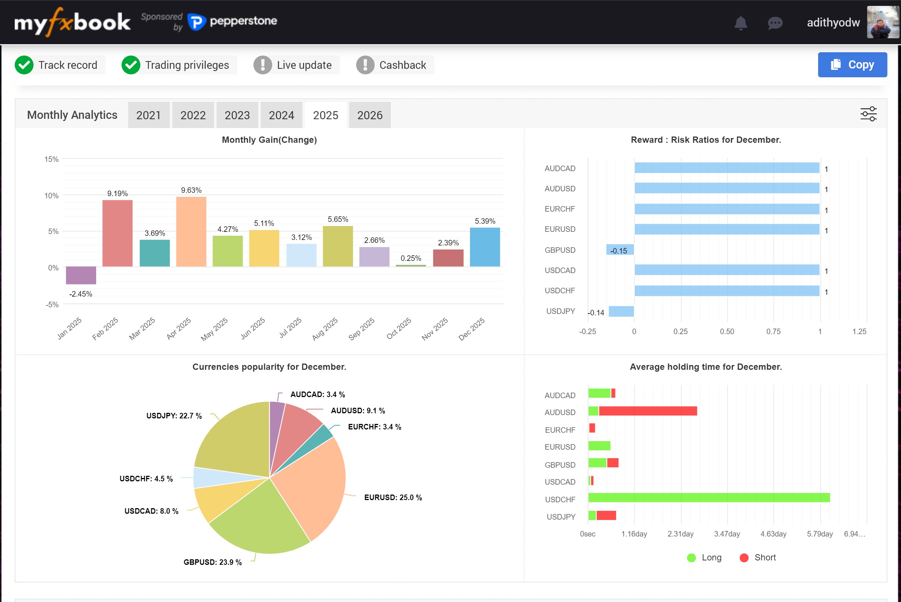Select the 2021 analytics tab
Viewport: 901px width, 602px height.
(148, 115)
